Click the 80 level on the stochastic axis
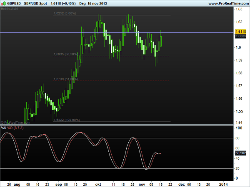This screenshot has height=187, width=250. pos(237,138)
